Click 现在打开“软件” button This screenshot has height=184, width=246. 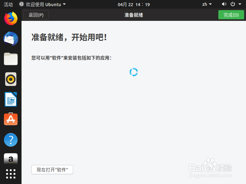pyautogui.click(x=52, y=170)
